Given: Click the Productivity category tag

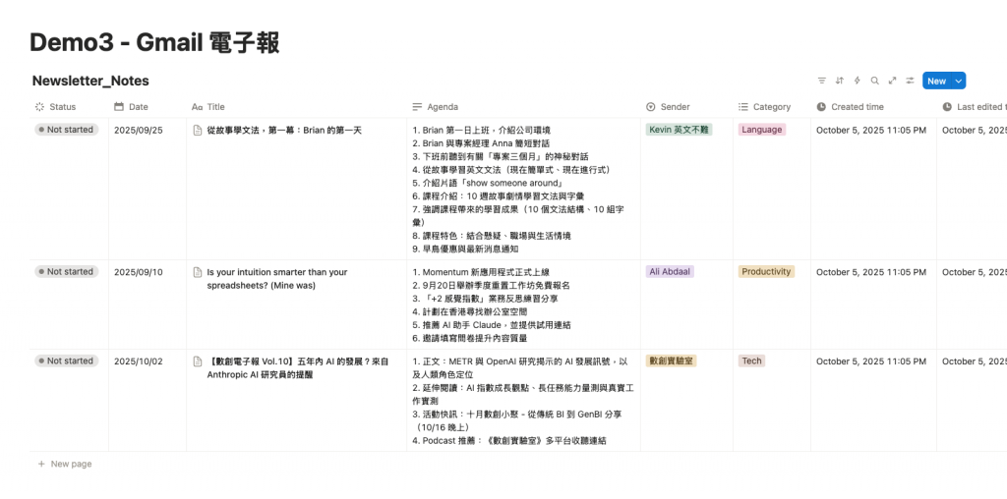Looking at the screenshot, I should (766, 271).
